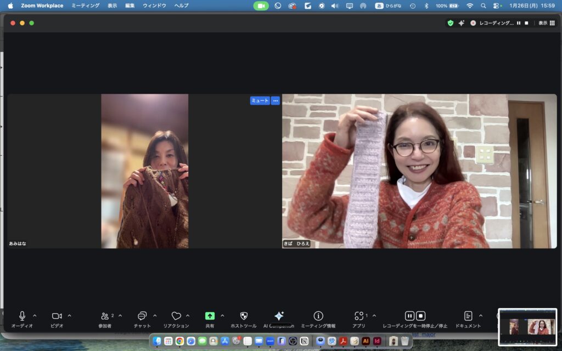Expand the video options arrow beside ビデオ
Viewport: 562px width, 351px height.
(x=69, y=316)
